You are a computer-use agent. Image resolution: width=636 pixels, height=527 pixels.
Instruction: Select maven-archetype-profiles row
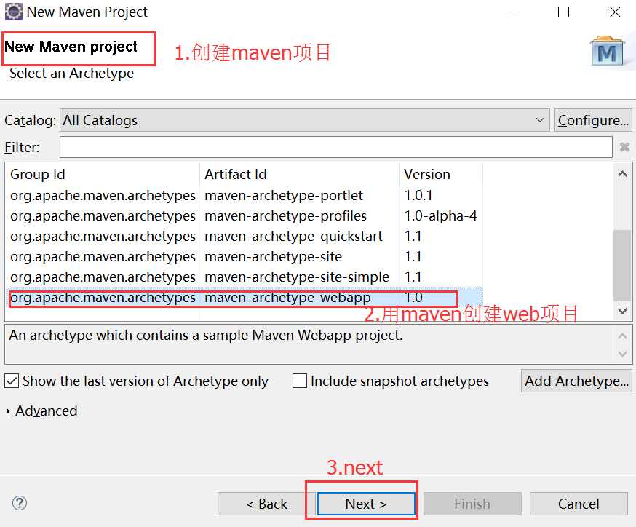tap(245, 216)
